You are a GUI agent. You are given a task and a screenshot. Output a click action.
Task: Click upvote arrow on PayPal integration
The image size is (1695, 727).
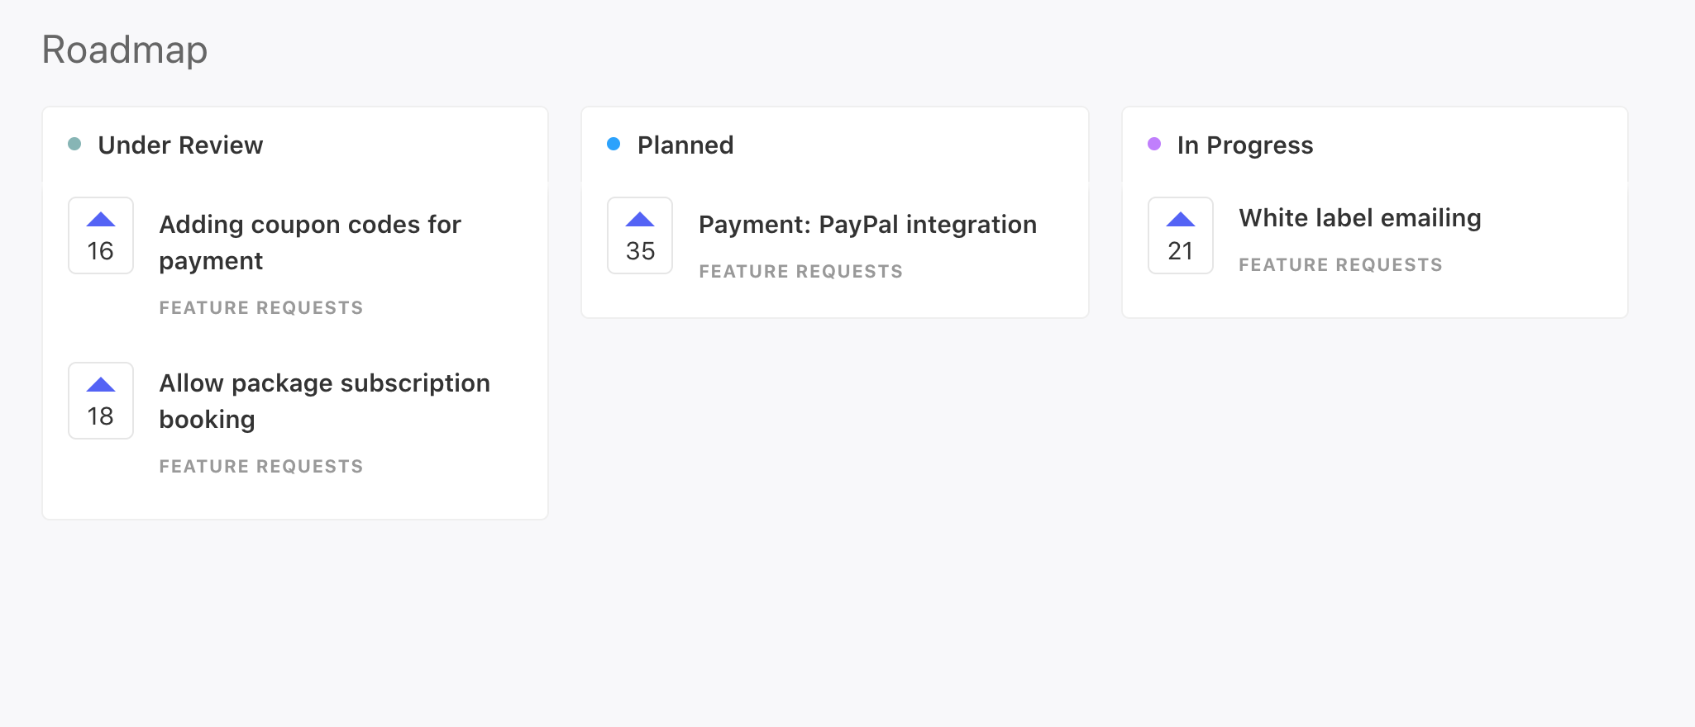640,220
